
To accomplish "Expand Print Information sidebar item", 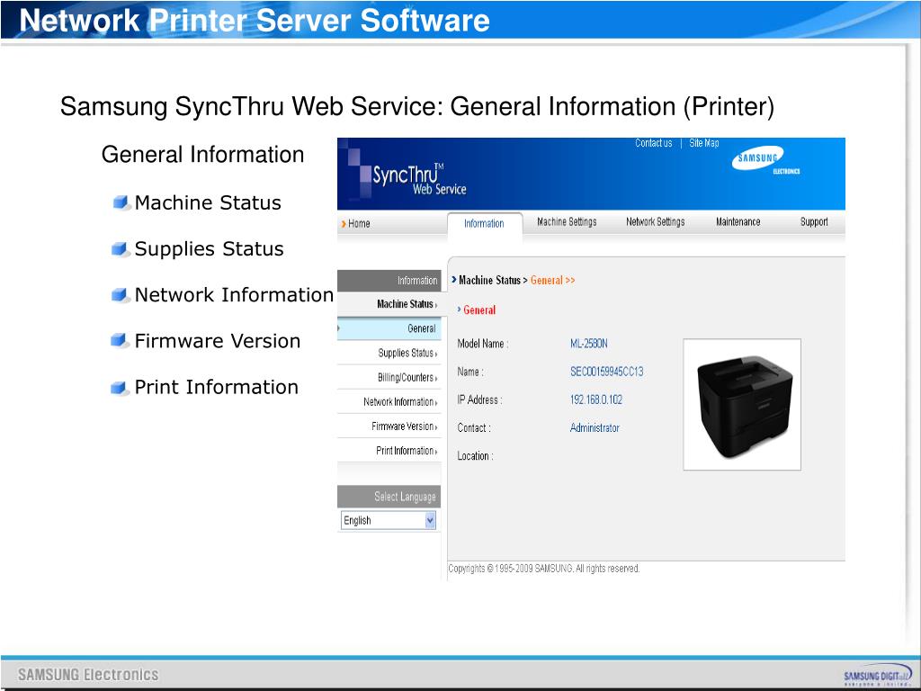I will (x=389, y=451).
